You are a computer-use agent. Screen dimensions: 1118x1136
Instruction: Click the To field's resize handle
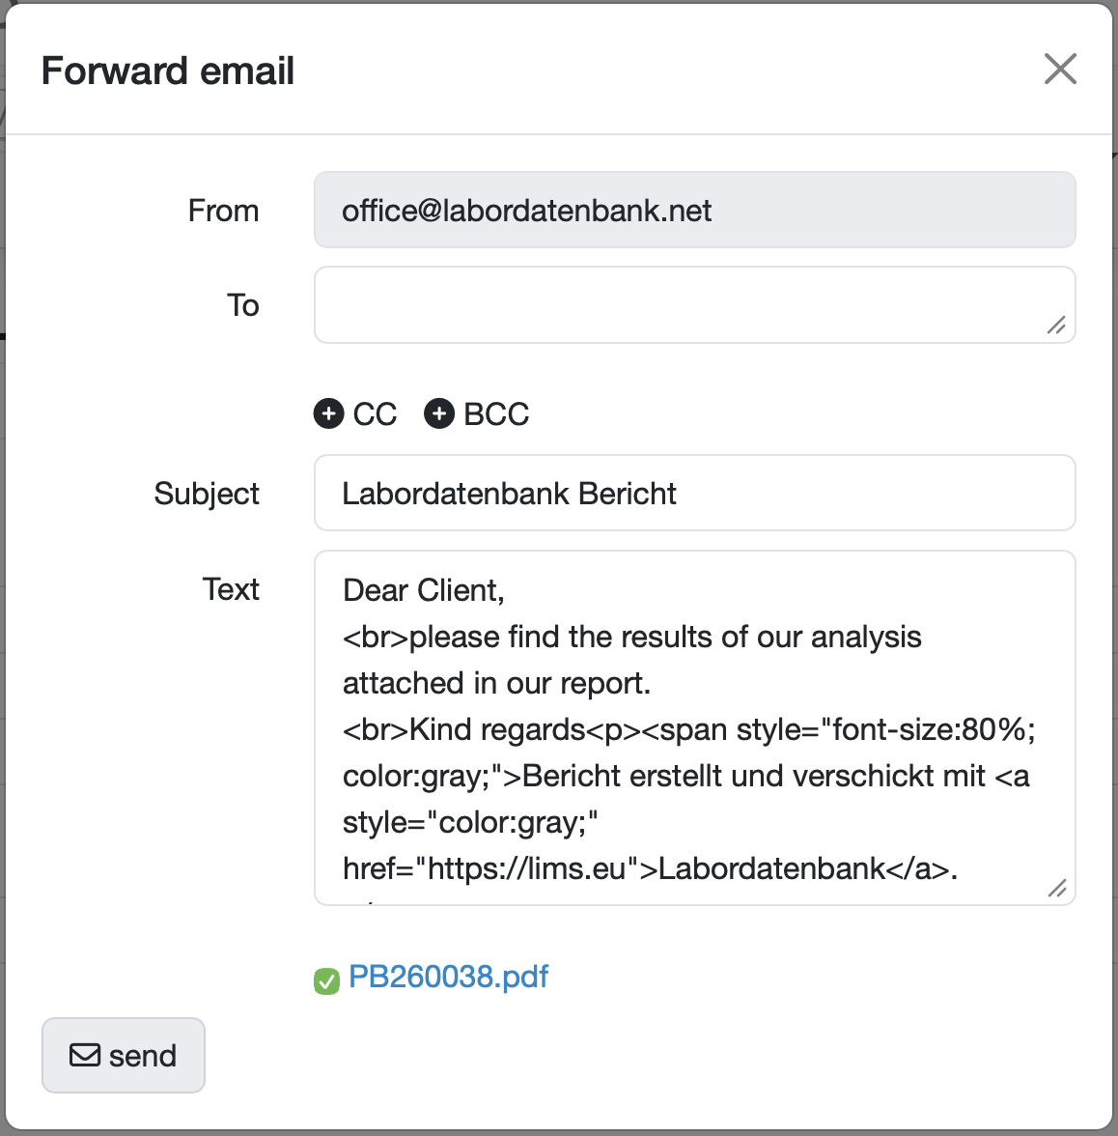coord(1056,326)
